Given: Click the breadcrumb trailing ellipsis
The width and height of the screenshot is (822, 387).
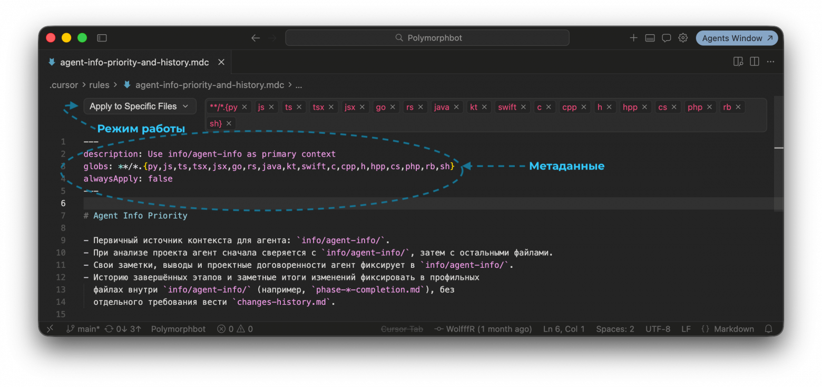Looking at the screenshot, I should click(299, 85).
